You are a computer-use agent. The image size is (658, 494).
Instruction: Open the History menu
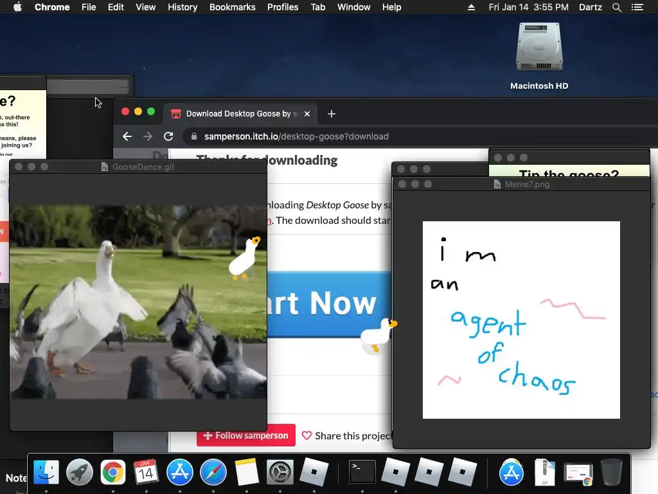(182, 7)
